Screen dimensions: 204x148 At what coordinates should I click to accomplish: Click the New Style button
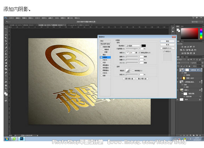pos(167,48)
